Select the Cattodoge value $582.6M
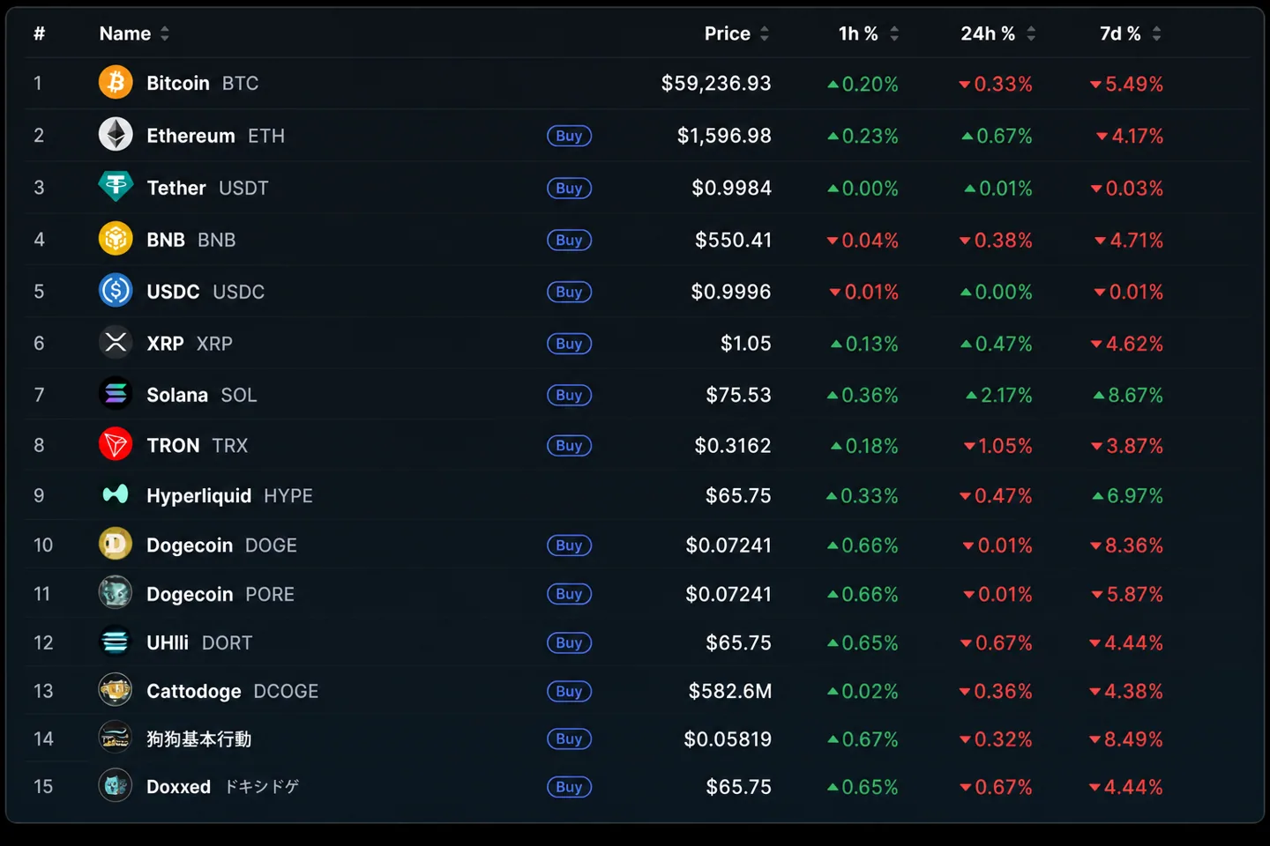This screenshot has height=846, width=1270. coord(730,691)
